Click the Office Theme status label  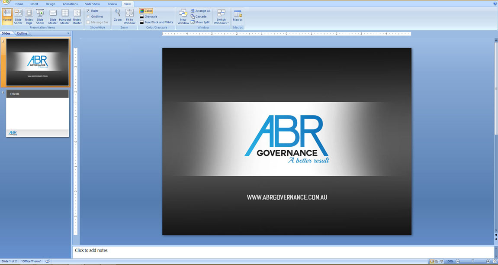[x=31, y=261]
